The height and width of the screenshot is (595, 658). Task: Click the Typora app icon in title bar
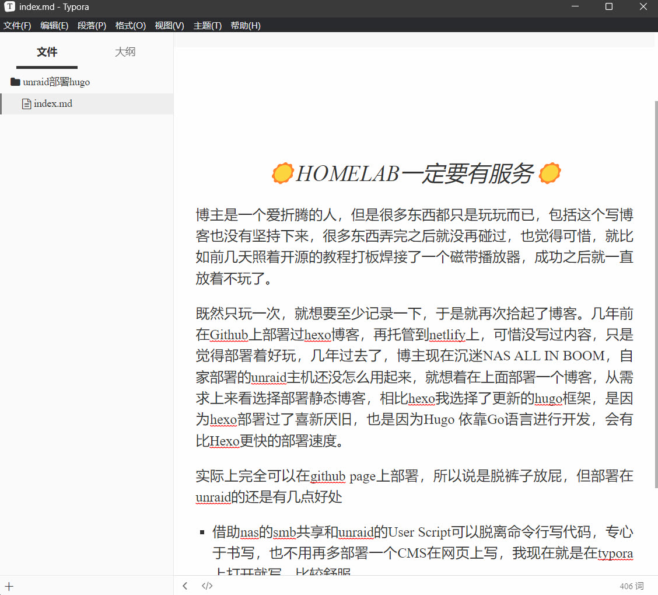tap(9, 7)
